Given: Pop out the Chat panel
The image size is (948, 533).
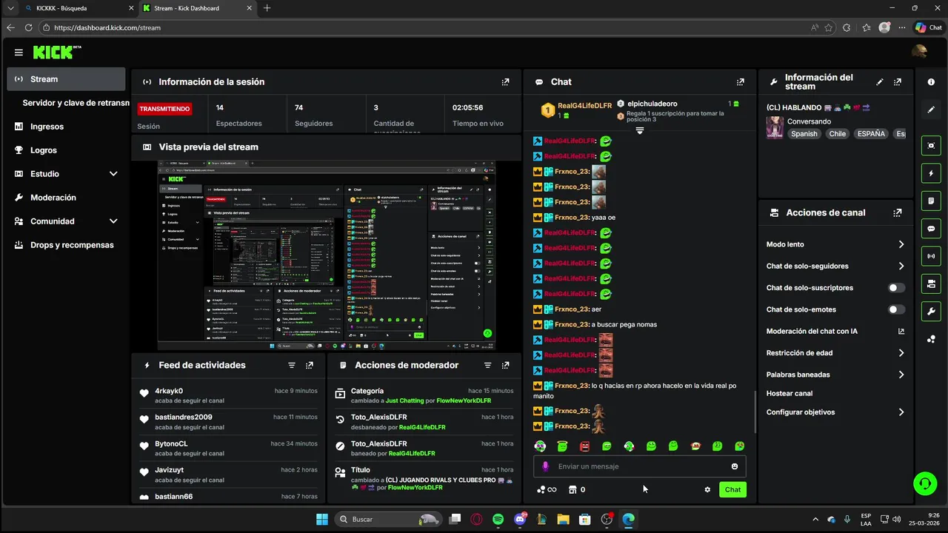Looking at the screenshot, I should click(740, 82).
